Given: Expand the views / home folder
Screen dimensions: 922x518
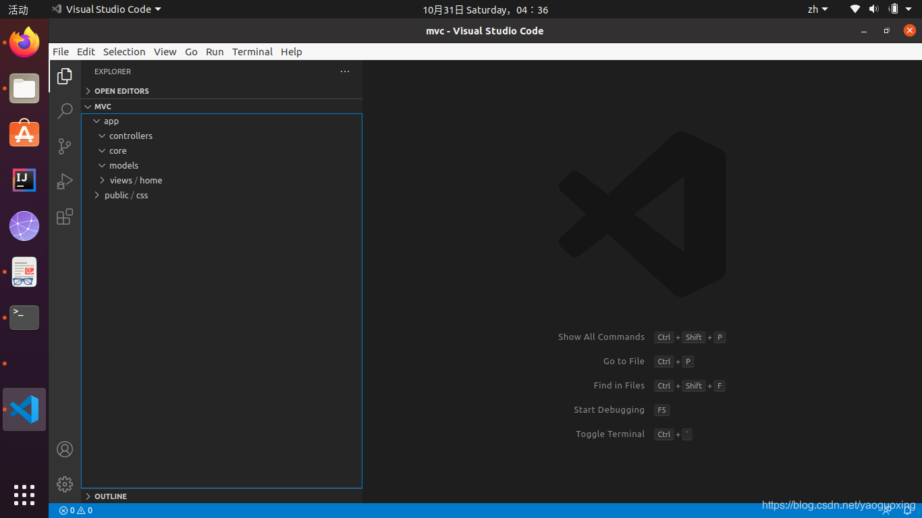Looking at the screenshot, I should point(221,181).
